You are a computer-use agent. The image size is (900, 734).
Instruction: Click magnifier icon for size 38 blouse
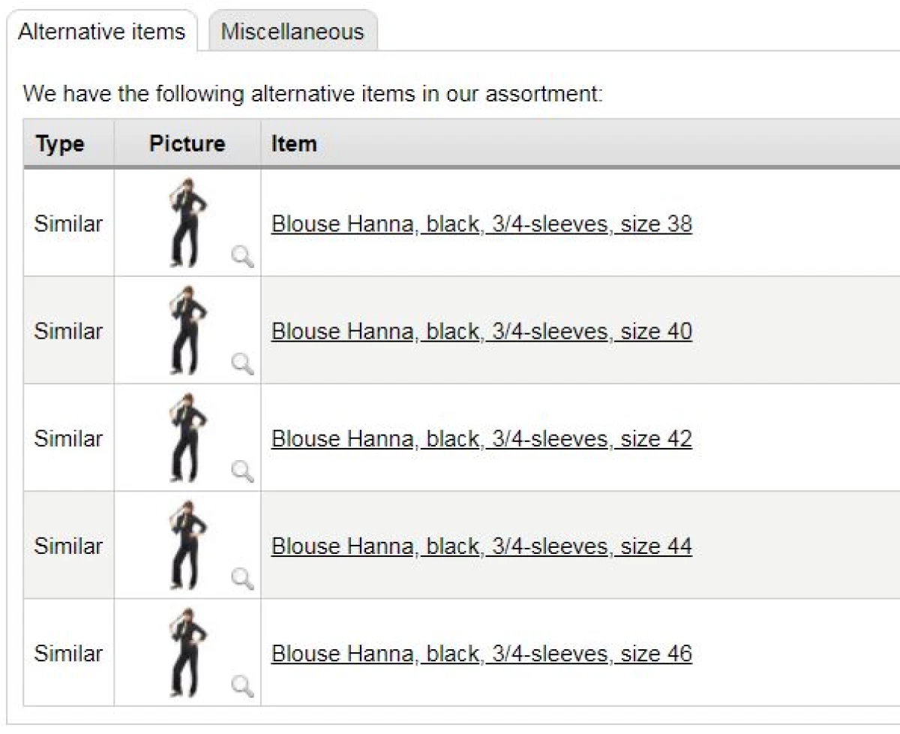[242, 257]
